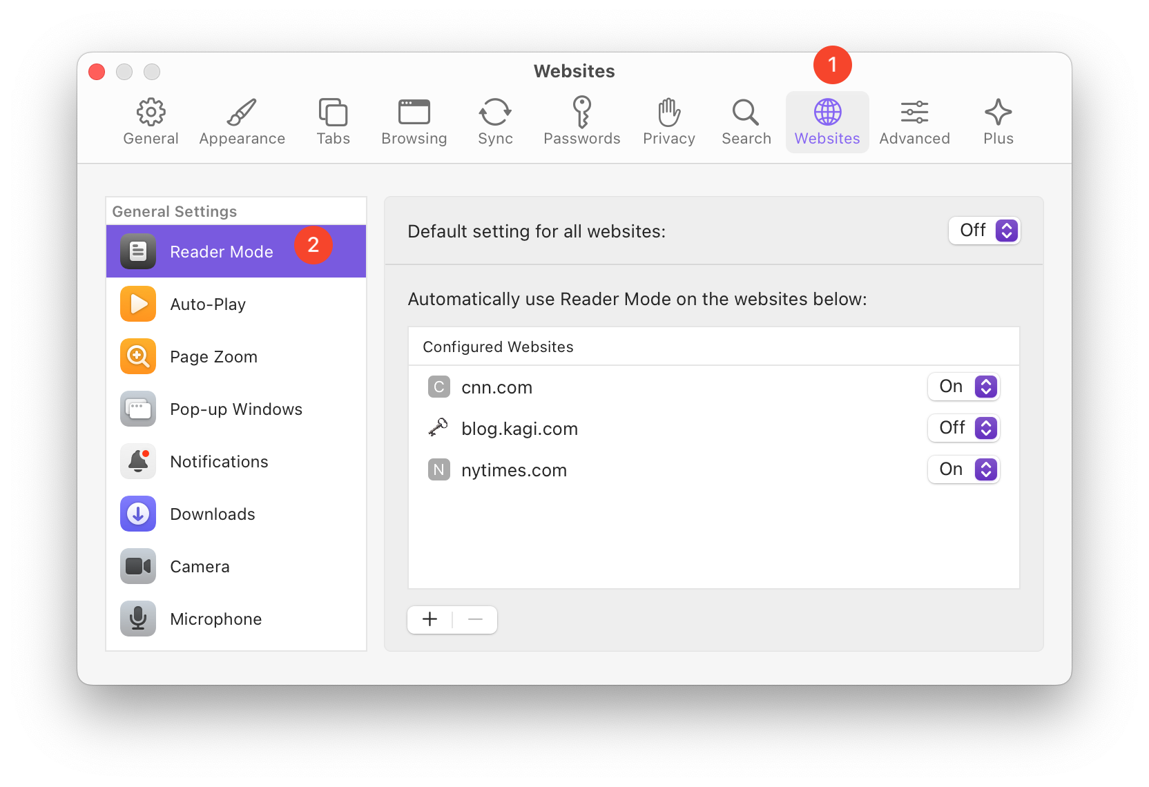Click the Notifications bell icon
The width and height of the screenshot is (1149, 787).
click(x=138, y=461)
